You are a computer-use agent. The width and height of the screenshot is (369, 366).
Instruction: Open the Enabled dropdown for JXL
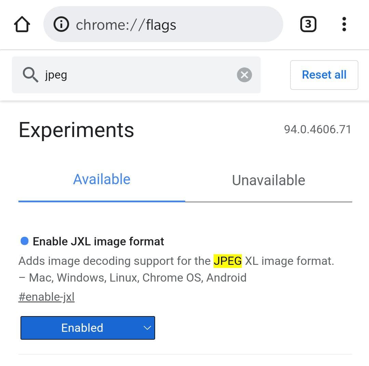coord(82,328)
